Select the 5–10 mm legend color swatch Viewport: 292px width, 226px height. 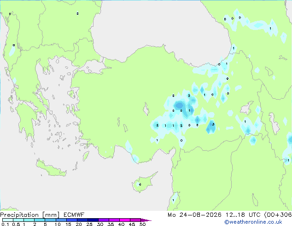click(50, 220)
